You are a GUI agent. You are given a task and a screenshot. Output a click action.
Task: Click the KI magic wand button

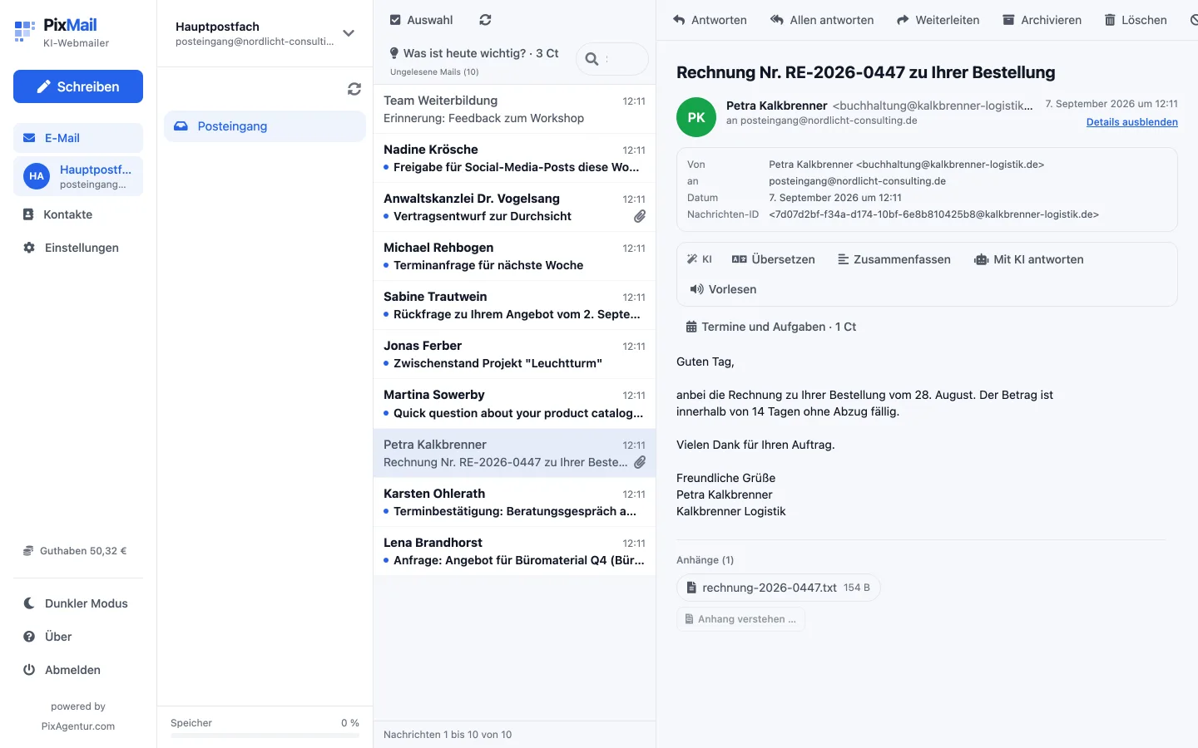click(700, 259)
